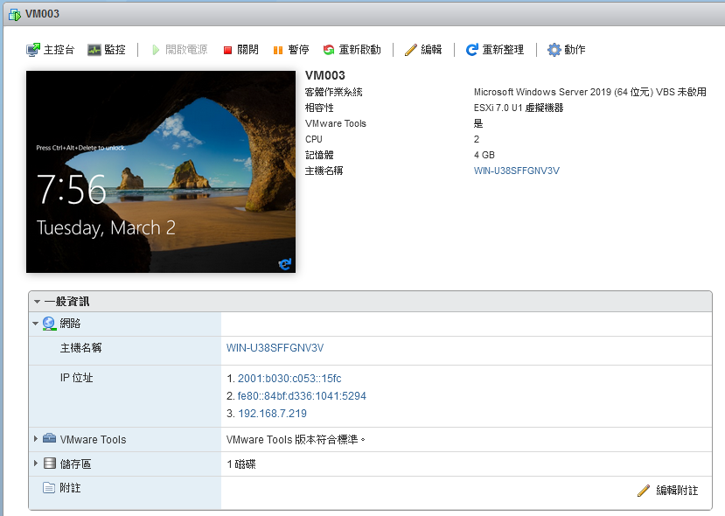Click the orange 暫停 suspend icon
Screen dimensions: 725x516
click(277, 50)
